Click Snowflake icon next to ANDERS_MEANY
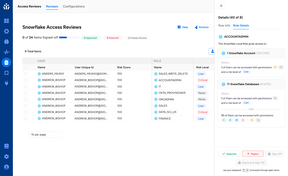The height and width of the screenshot is (176, 288). pos(39,74)
